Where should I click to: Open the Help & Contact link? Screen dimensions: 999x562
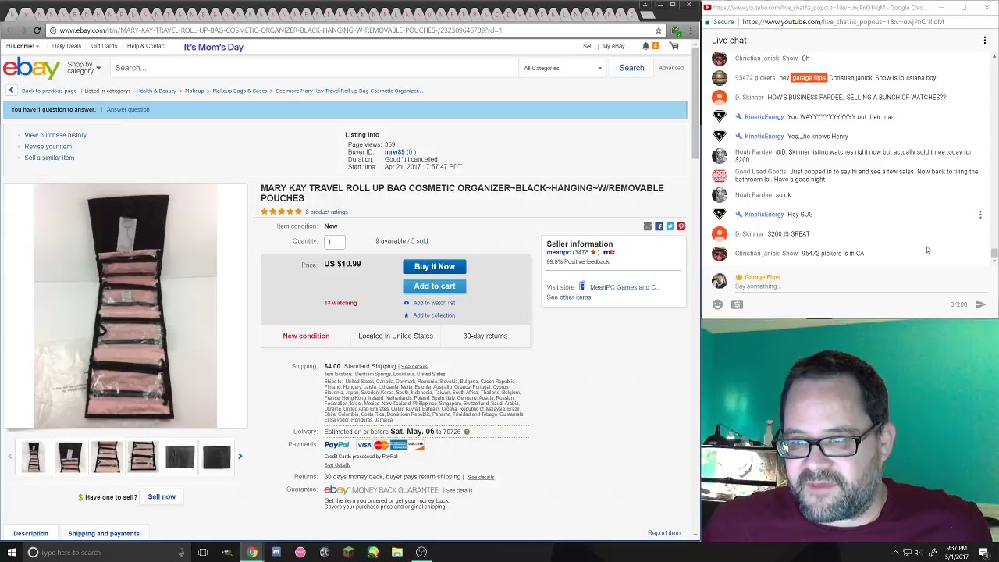pyautogui.click(x=146, y=46)
